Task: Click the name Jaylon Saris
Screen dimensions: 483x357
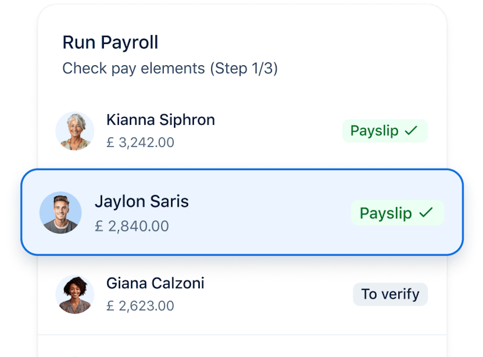Action: pyautogui.click(x=142, y=201)
